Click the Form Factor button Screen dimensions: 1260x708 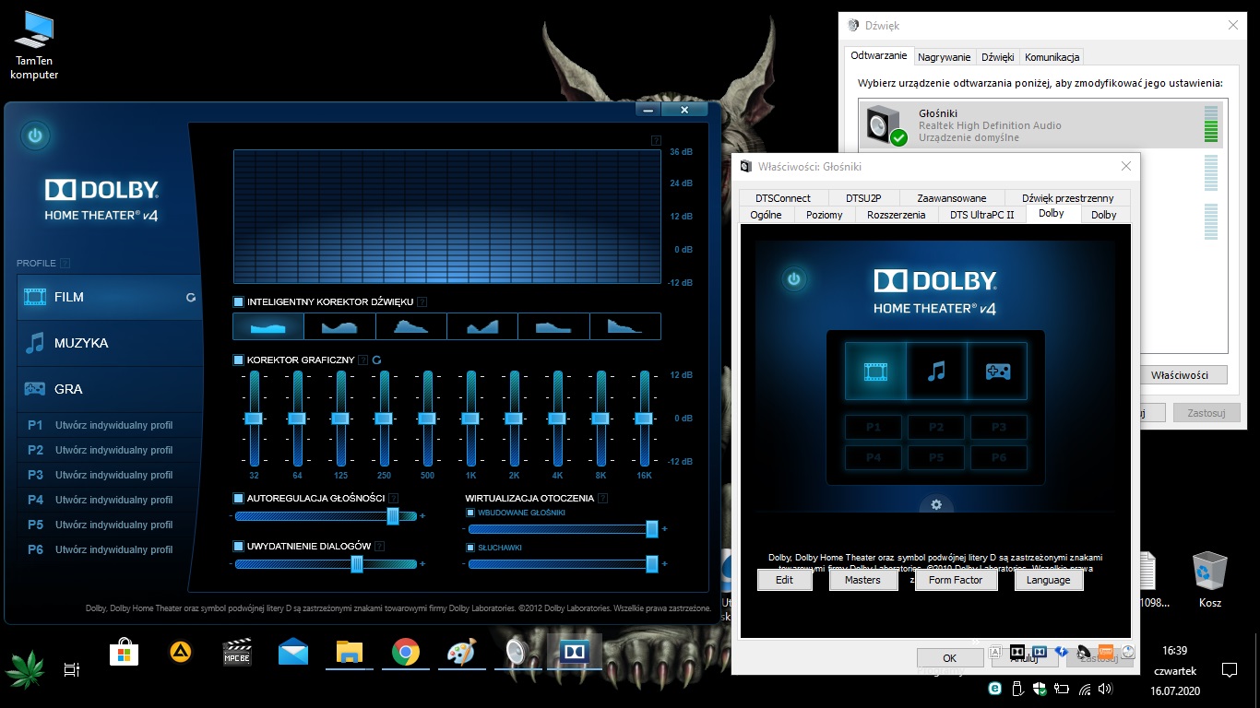(956, 580)
